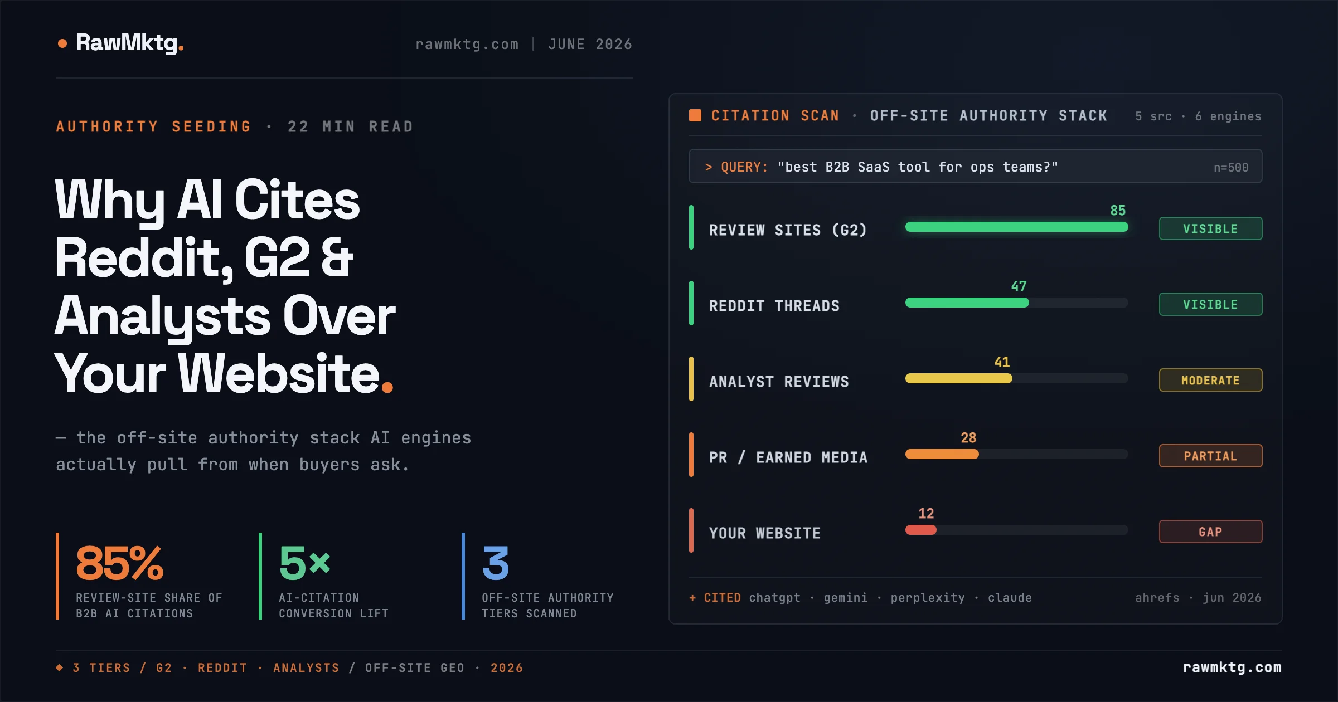Image resolution: width=1338 pixels, height=702 pixels.
Task: Click the PARTIAL badge for PR / Earned Media
Action: pos(1210,456)
